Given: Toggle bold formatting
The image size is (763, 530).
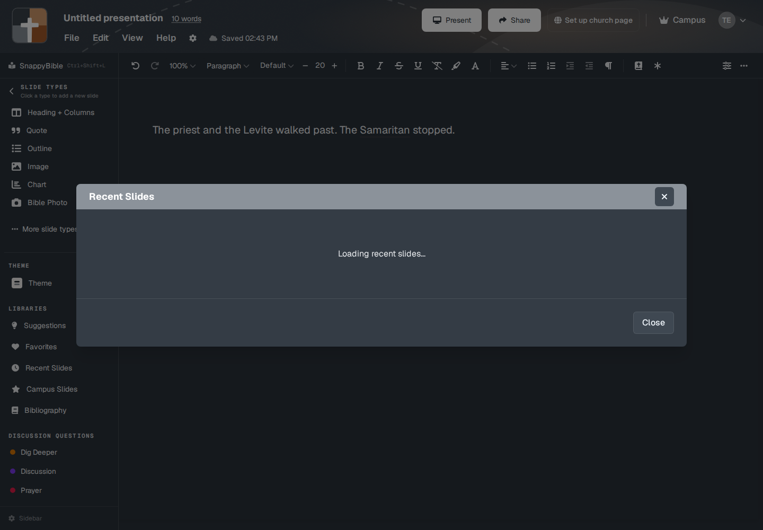Looking at the screenshot, I should [361, 66].
